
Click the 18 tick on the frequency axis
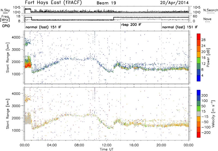[x=19, y=16]
